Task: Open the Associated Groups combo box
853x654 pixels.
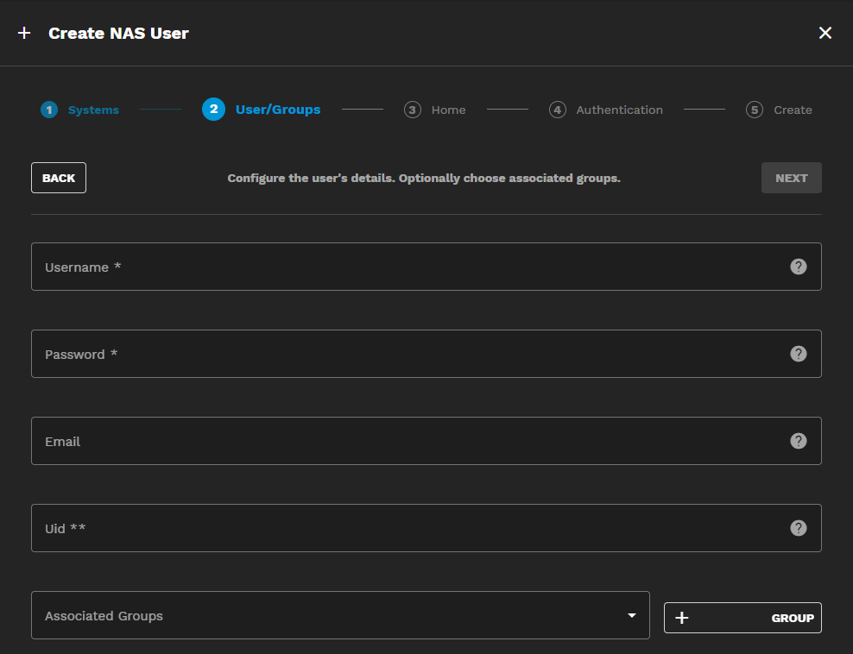Action: (328, 615)
